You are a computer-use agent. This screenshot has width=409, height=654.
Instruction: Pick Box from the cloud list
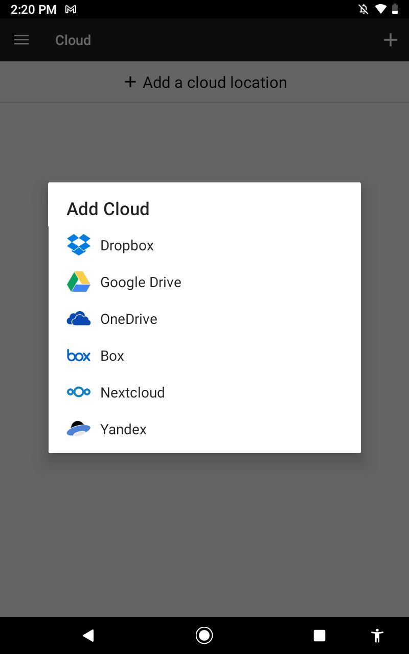(204, 356)
